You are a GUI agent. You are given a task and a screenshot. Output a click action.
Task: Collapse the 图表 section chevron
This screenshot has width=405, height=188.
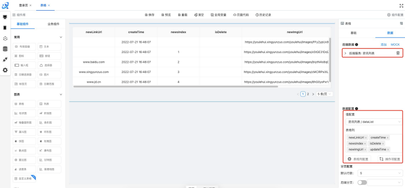point(61,94)
